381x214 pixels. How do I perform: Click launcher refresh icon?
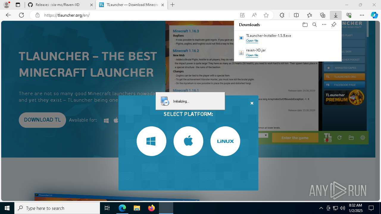pos(339,138)
